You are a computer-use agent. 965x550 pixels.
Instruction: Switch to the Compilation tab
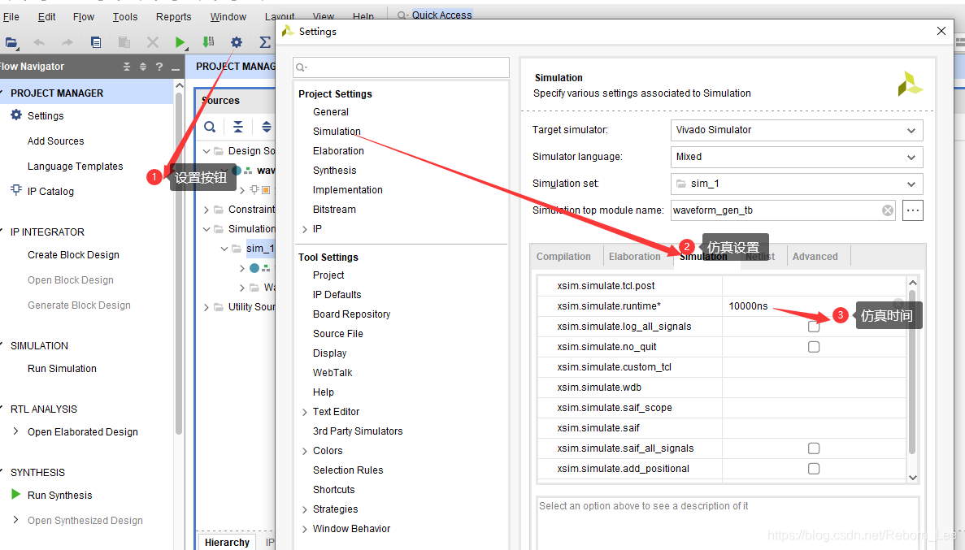(x=563, y=257)
